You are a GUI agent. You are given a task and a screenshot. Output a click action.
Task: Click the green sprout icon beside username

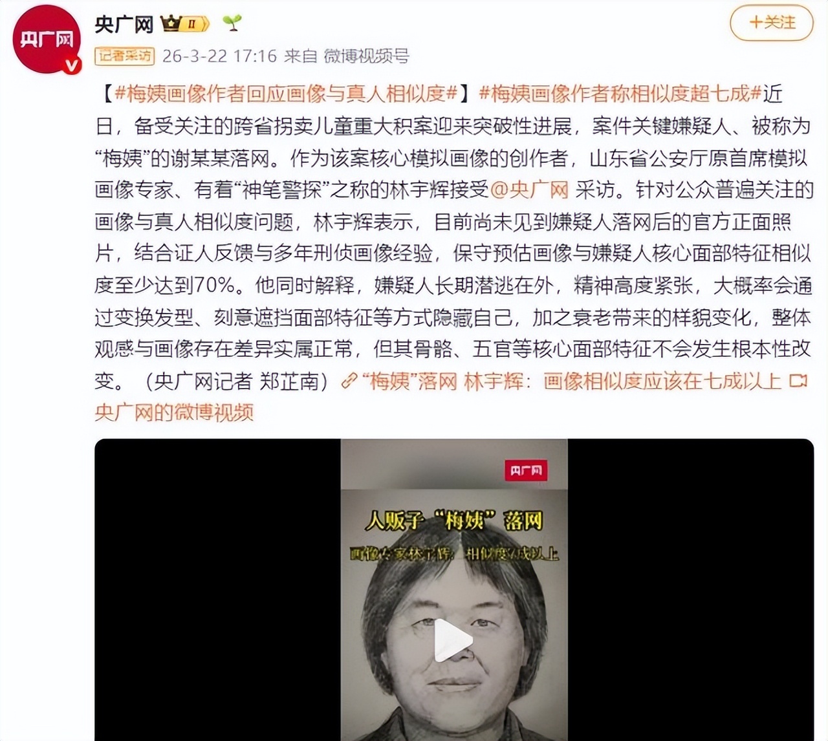pyautogui.click(x=232, y=23)
